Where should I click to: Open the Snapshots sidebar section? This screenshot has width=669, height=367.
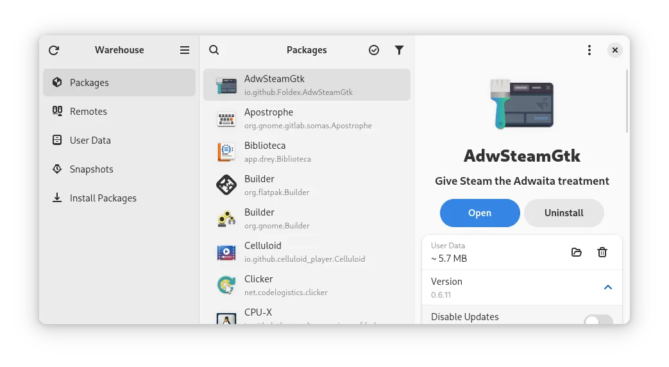(x=119, y=169)
